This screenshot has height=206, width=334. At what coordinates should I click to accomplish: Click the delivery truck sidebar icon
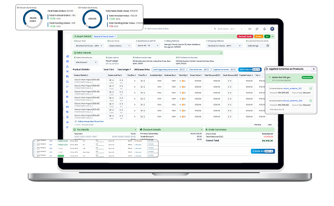(68, 77)
